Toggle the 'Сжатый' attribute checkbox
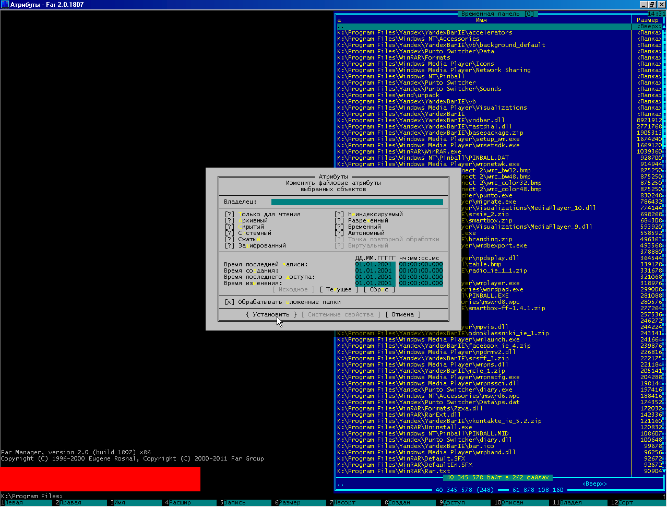The image size is (667, 507). click(x=230, y=240)
